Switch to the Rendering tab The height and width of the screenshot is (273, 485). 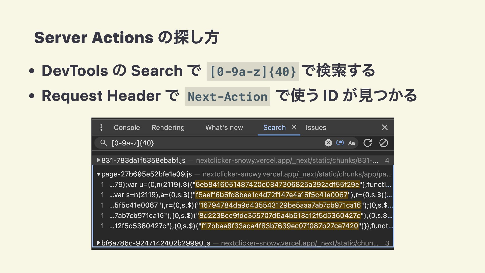point(168,127)
